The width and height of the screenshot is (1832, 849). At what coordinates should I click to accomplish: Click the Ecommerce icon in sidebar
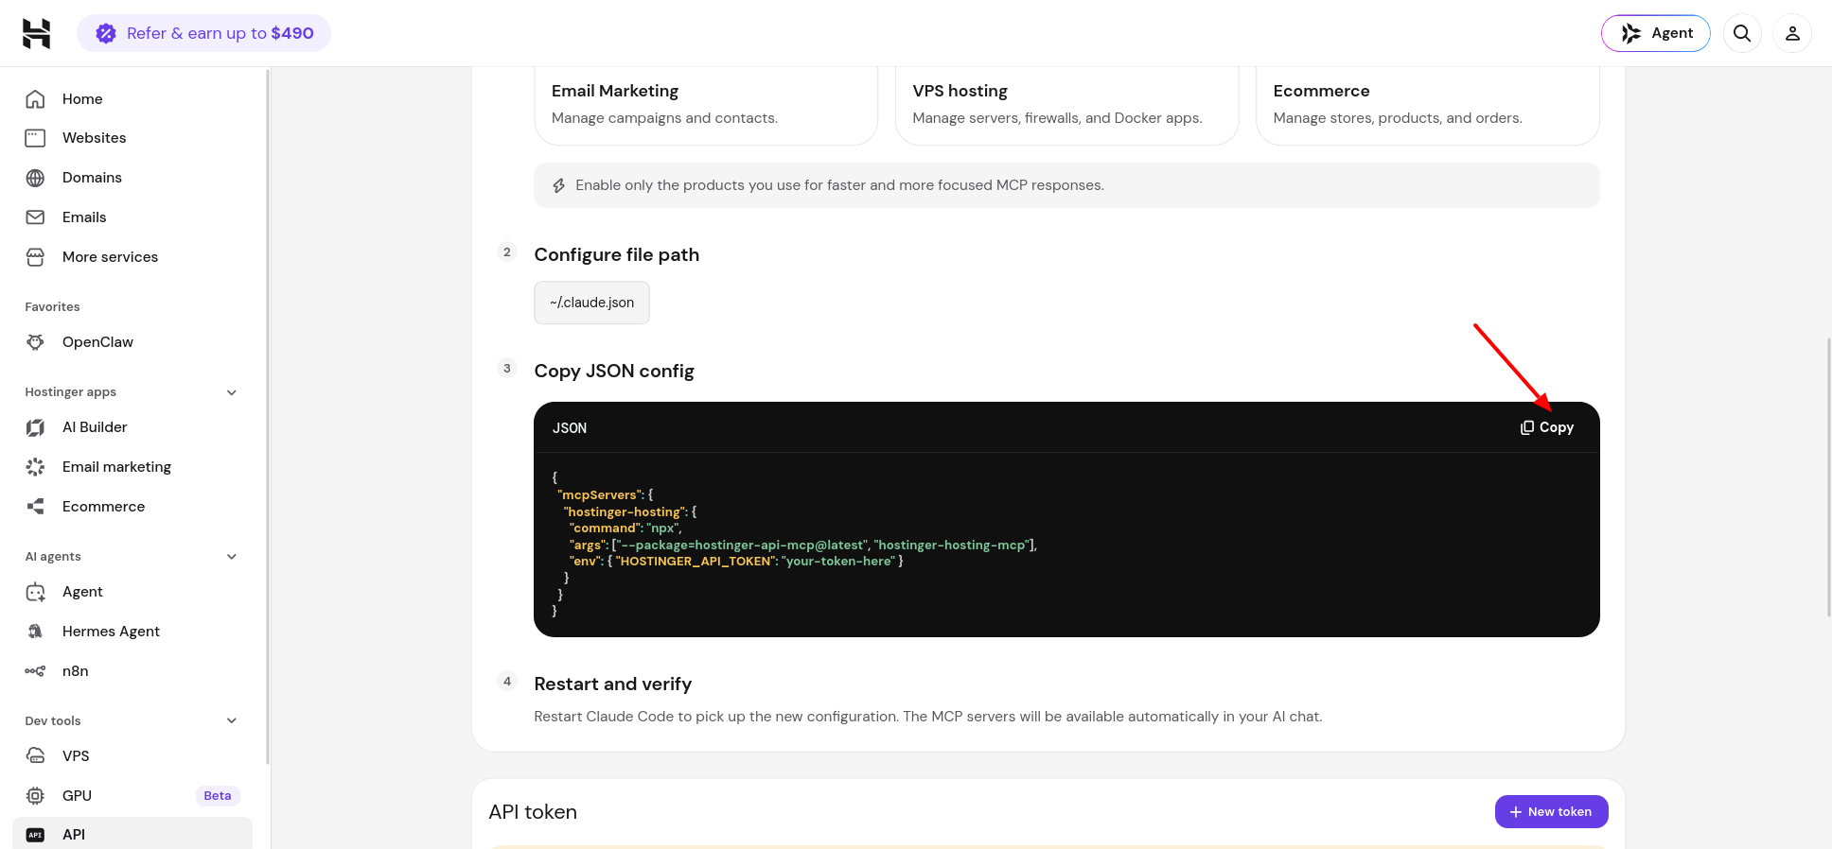point(35,507)
